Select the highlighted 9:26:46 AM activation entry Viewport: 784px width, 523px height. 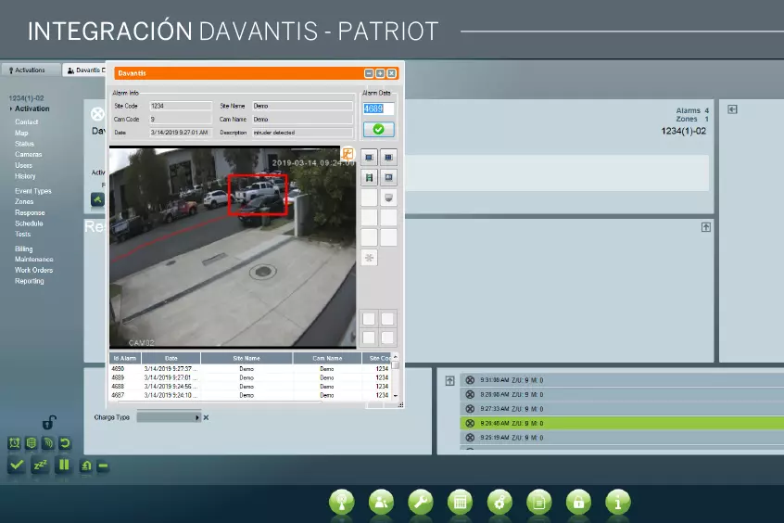pyautogui.click(x=622, y=424)
